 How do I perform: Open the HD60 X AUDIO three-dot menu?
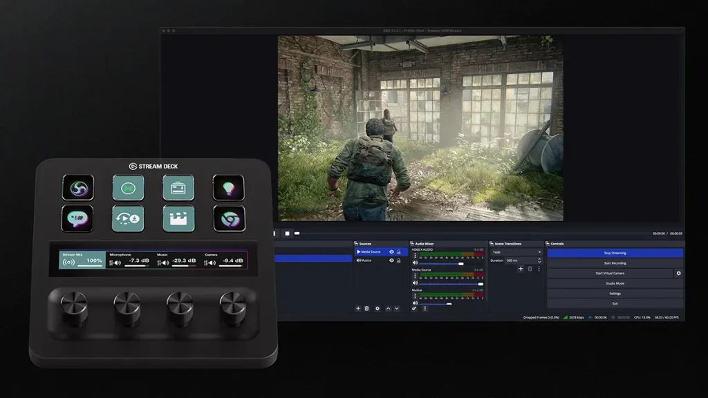(415, 256)
